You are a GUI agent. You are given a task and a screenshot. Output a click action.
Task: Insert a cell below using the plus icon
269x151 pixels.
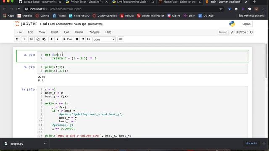tap(24, 39)
